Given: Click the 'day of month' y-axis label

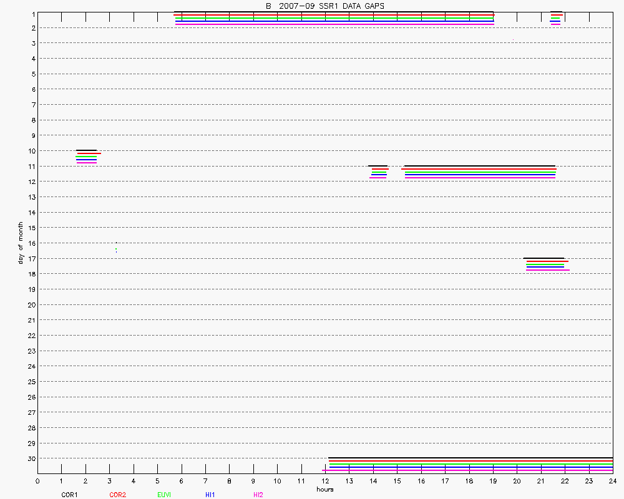Looking at the screenshot, I should (20, 243).
